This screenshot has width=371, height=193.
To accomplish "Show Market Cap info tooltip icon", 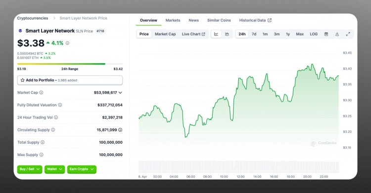I will (x=41, y=92).
